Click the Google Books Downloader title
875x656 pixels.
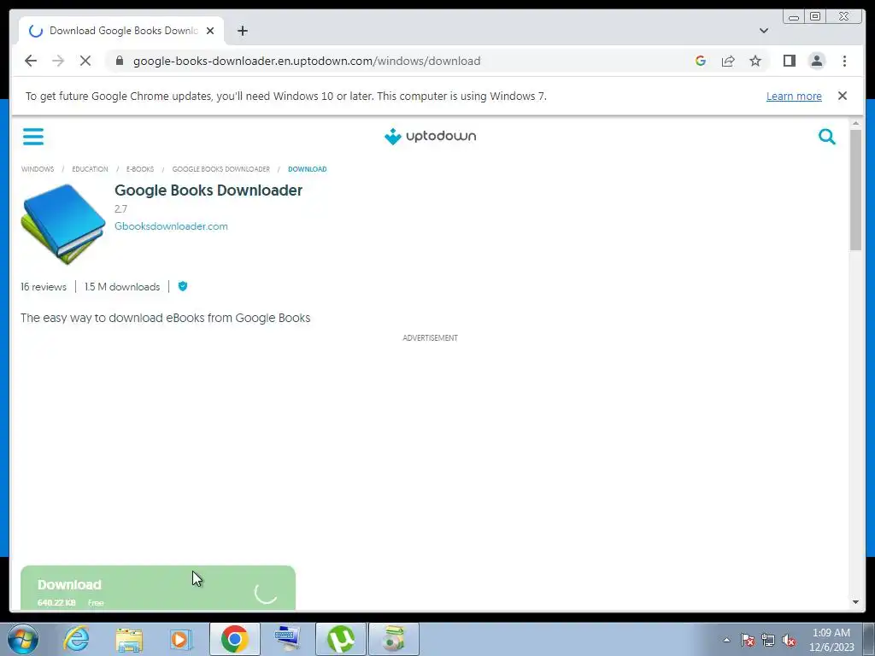pyautogui.click(x=208, y=190)
